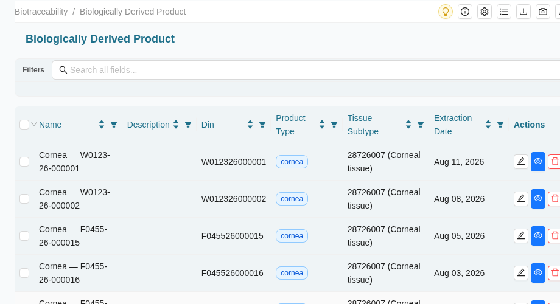Delete the W0123-26-000002 cornea row
The height and width of the screenshot is (304, 560).
(x=555, y=199)
